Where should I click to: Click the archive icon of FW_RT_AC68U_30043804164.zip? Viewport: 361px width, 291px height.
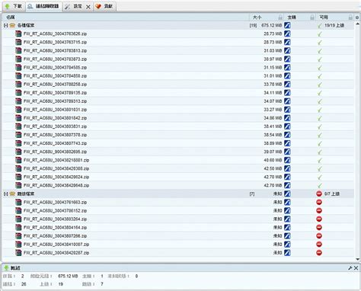click(18, 228)
